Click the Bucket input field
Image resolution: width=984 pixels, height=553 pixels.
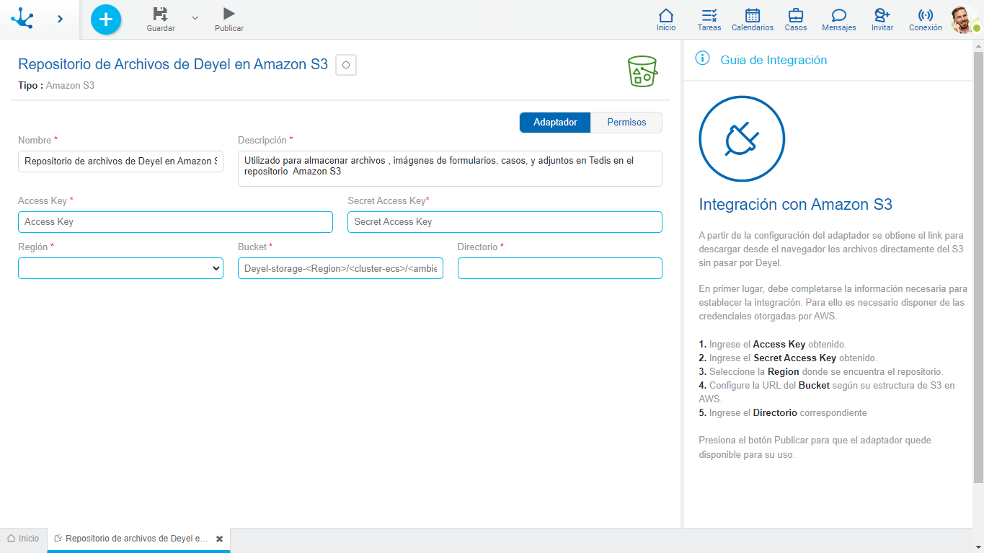point(340,268)
